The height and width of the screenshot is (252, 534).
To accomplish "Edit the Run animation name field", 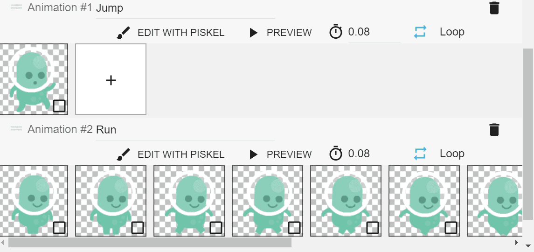I will pos(185,130).
